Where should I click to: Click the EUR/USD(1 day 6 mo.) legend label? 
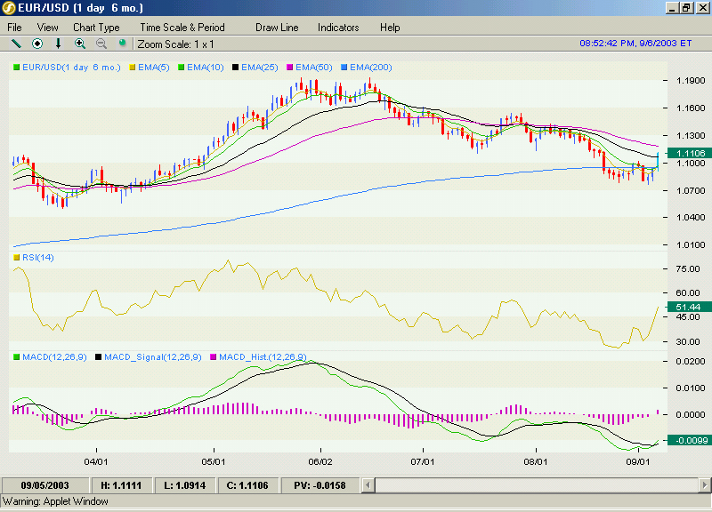72,68
